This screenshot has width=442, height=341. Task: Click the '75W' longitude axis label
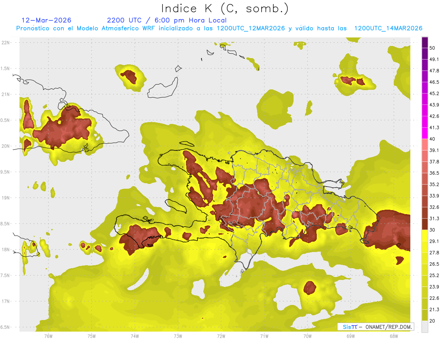[92, 336]
